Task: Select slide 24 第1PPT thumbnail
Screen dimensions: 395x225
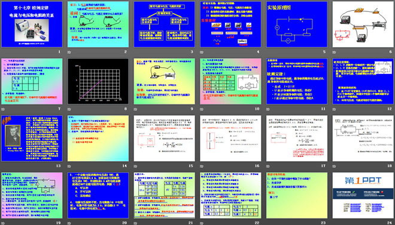Action: click(363, 195)
